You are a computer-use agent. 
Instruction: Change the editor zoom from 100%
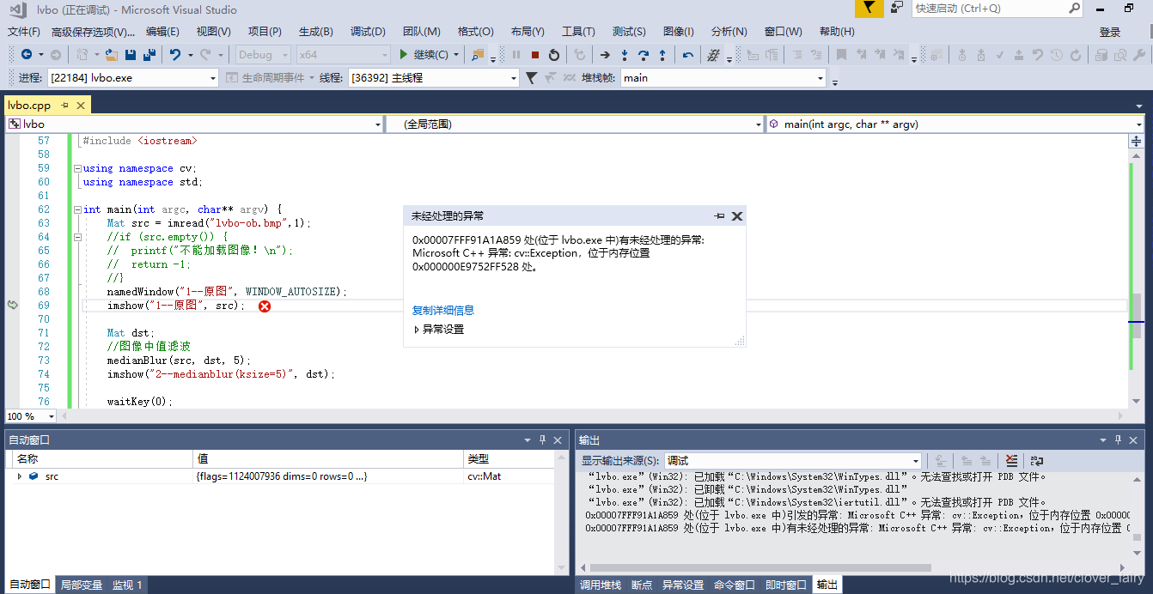pos(30,415)
